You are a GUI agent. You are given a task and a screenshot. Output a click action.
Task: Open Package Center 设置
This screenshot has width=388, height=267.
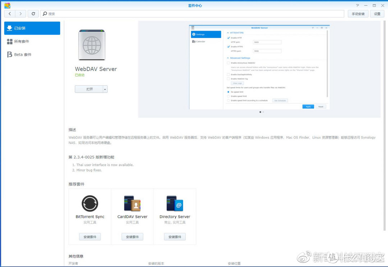[x=377, y=14]
